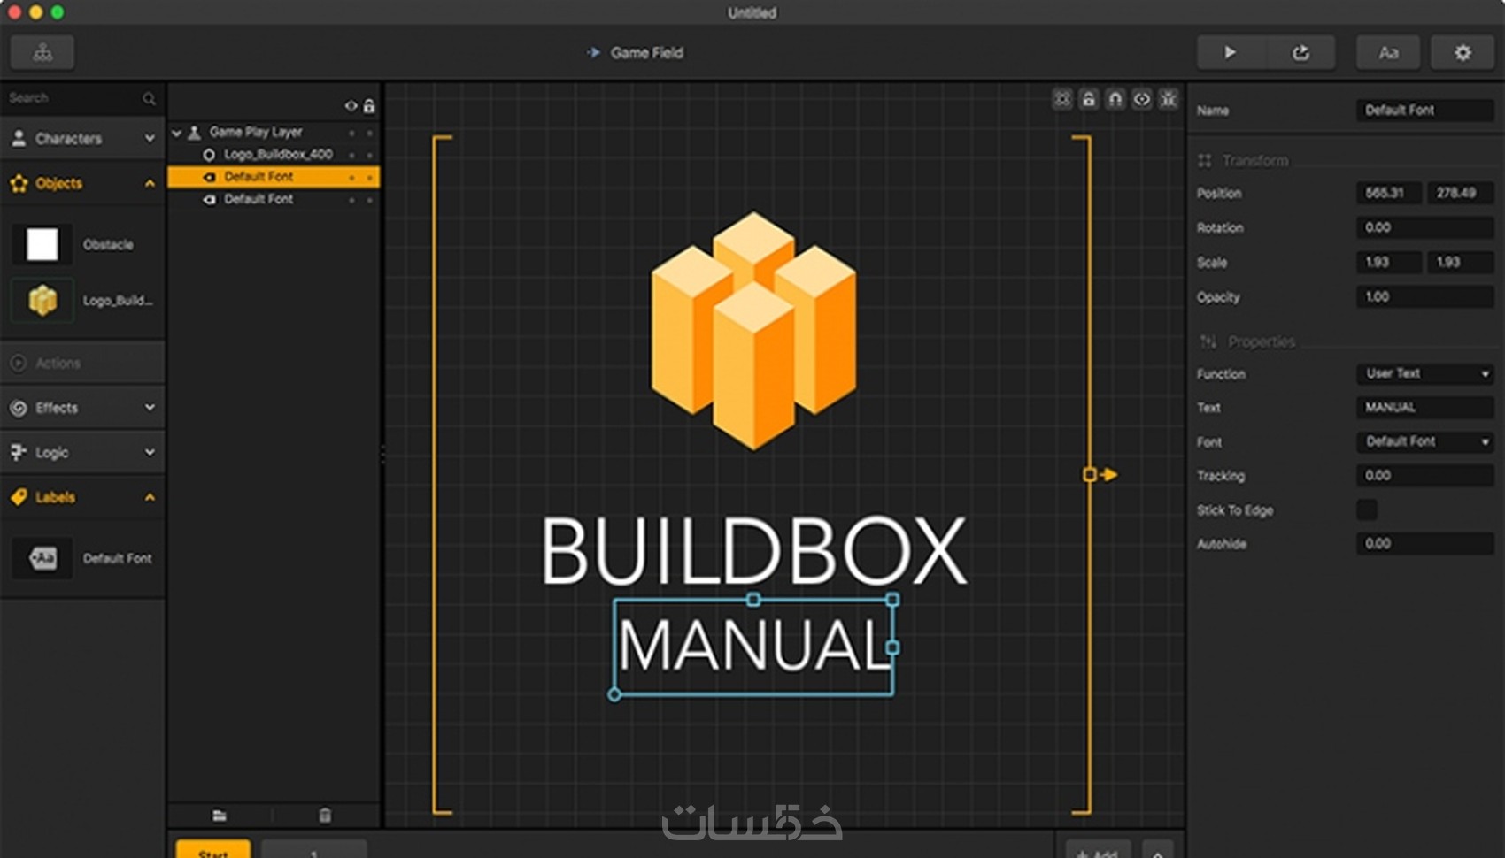Collapse the Game Play Layer tree arrow
This screenshot has height=858, width=1505.
tap(176, 133)
